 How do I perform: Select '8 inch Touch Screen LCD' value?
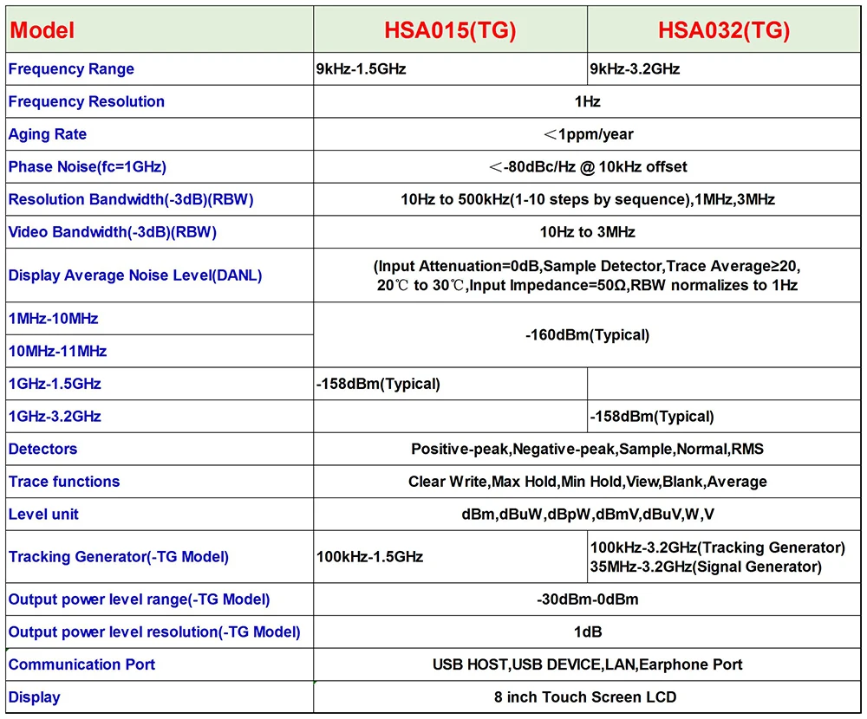[x=585, y=697]
